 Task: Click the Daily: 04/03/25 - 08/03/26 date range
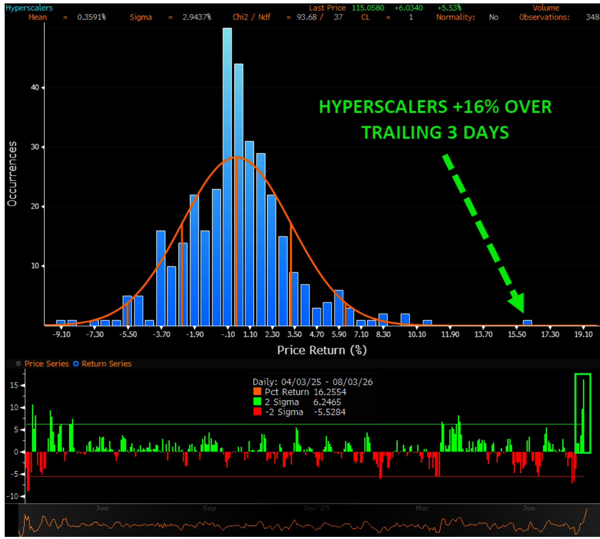click(x=313, y=382)
